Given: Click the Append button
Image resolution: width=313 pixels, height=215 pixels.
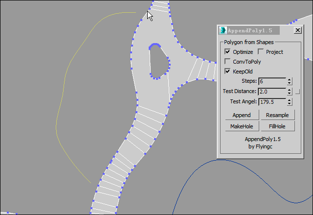Looking at the screenshot, I should coord(242,115).
